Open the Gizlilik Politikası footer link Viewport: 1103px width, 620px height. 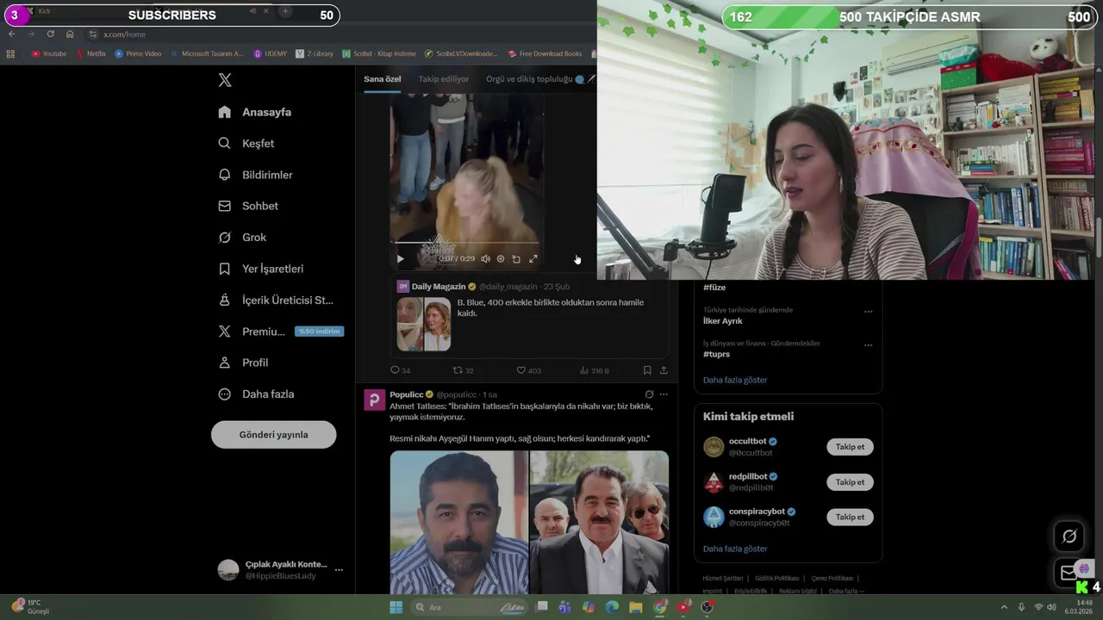point(777,579)
